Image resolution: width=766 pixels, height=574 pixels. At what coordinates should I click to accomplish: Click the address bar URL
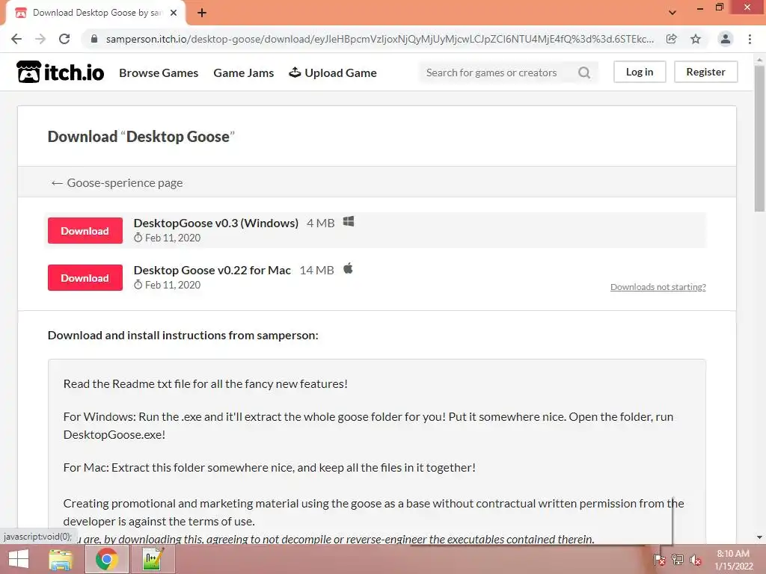tap(379, 39)
